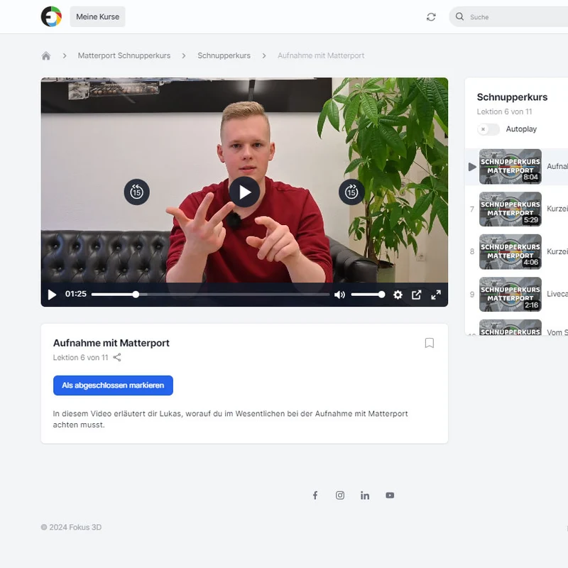
Task: Adjust the volume slider
Action: coord(368,295)
